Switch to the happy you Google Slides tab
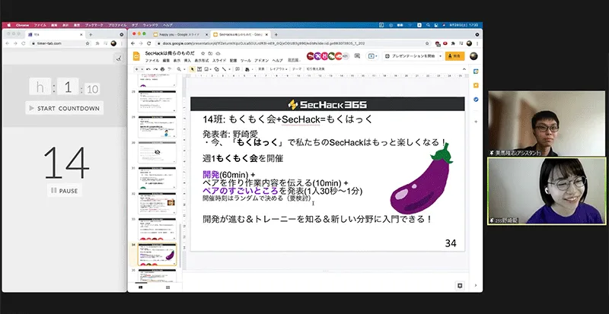This screenshot has height=314, width=609. tap(180, 34)
